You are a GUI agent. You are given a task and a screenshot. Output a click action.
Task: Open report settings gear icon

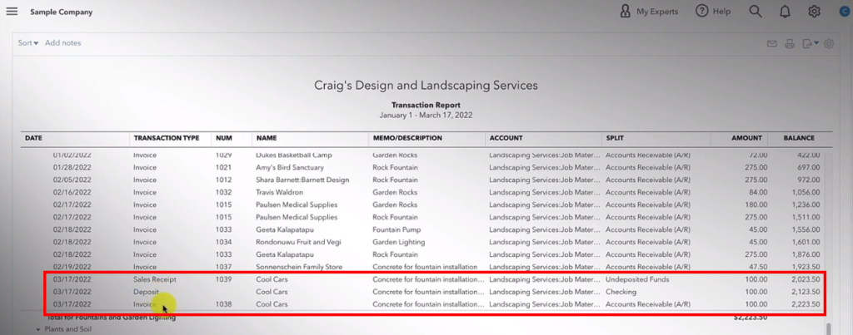point(829,44)
